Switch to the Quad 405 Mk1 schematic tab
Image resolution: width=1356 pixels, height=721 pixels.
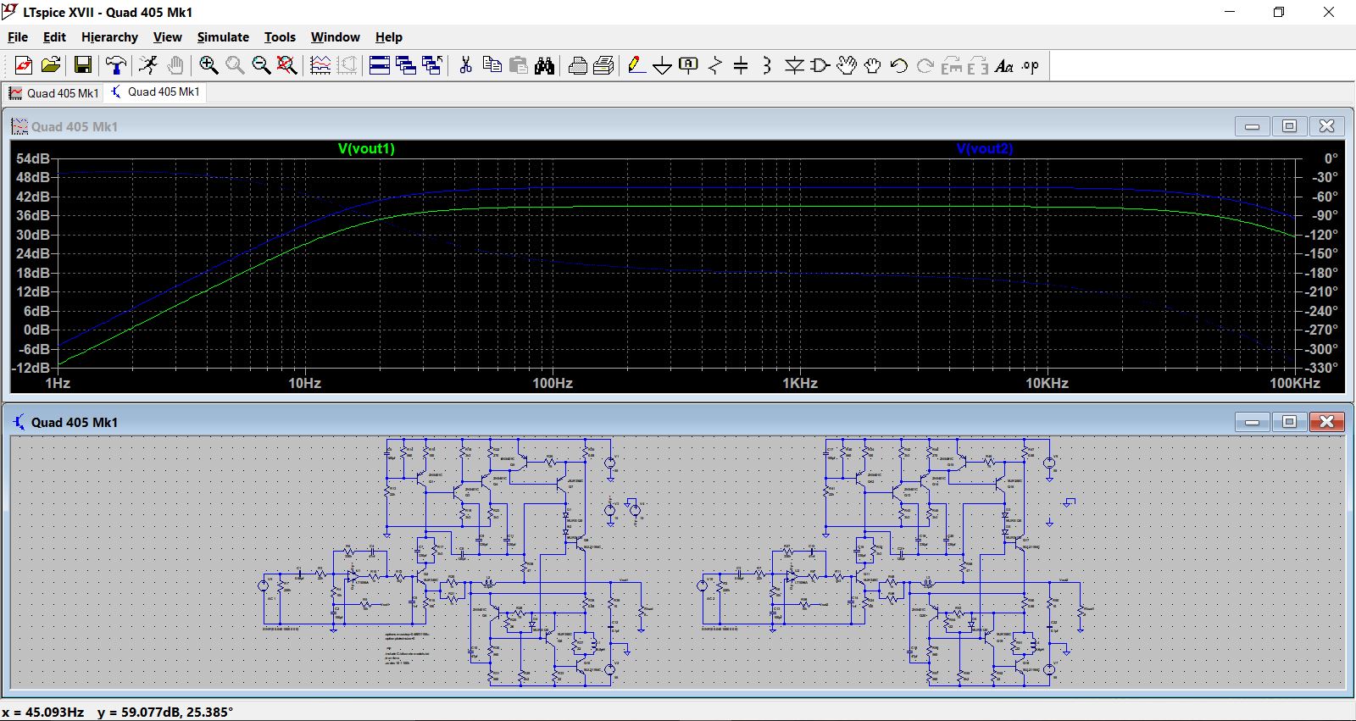point(156,92)
